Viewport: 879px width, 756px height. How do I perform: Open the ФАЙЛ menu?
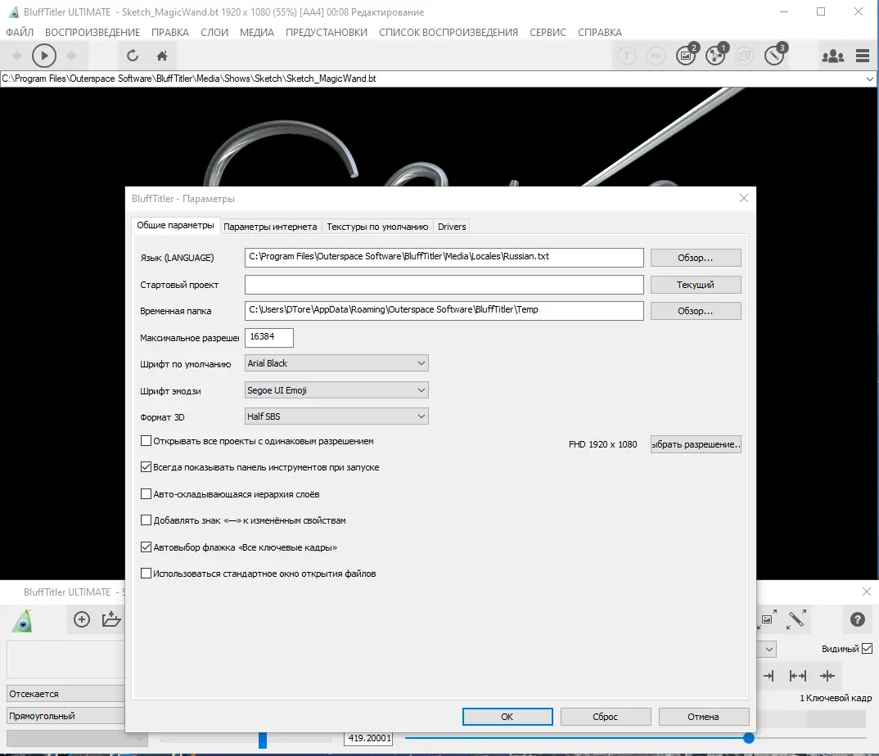point(20,33)
